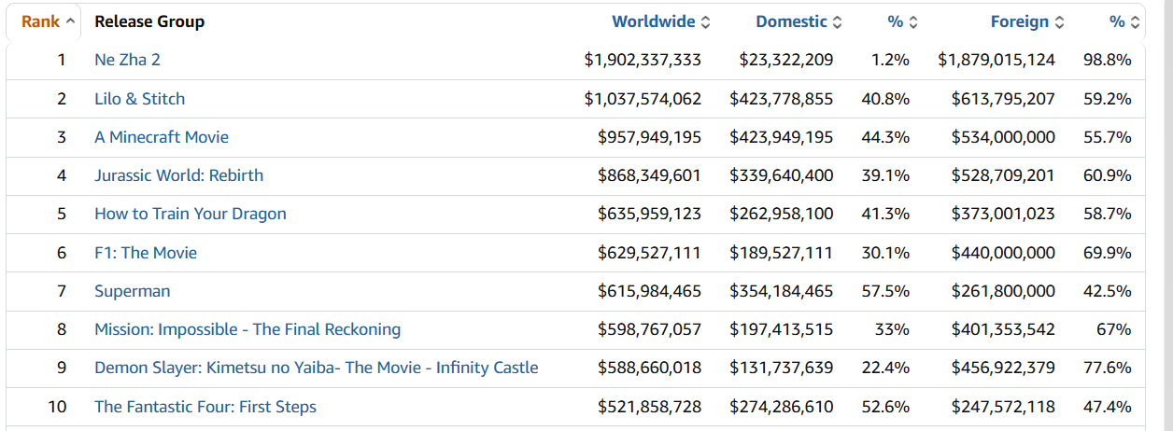Select foreign value $613,795,207
This screenshot has width=1173, height=431.
point(1003,99)
